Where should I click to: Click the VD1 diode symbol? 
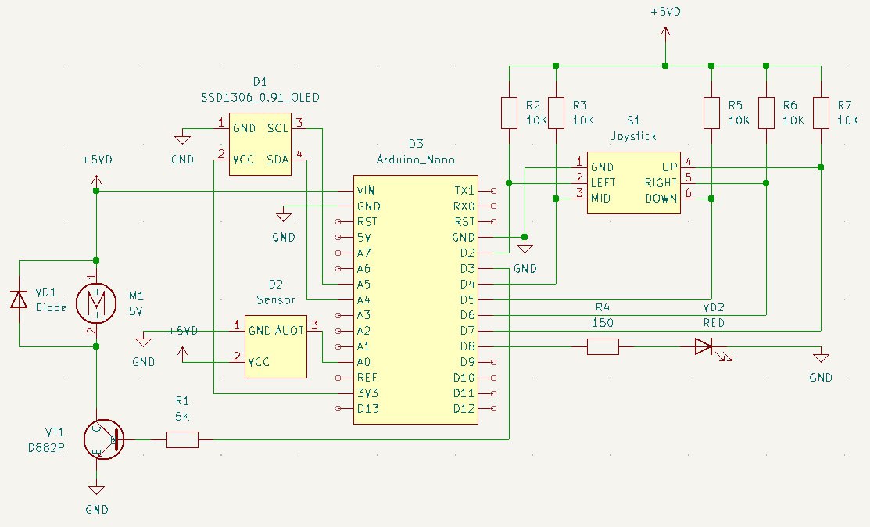pos(18,299)
